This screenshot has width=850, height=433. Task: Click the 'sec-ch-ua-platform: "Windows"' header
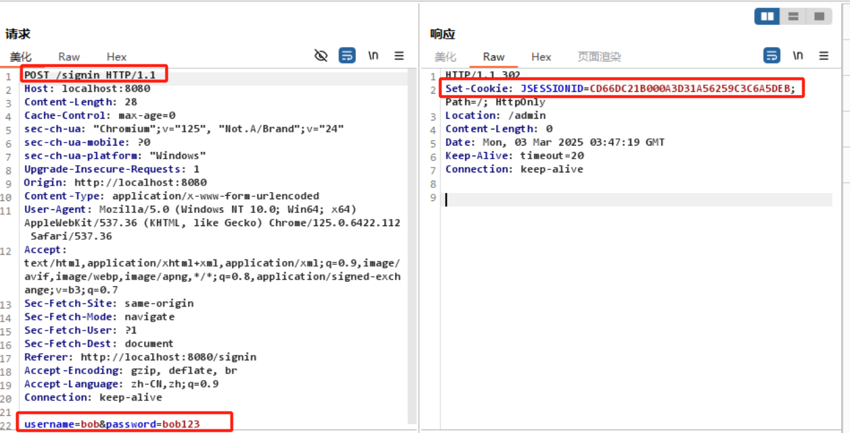(115, 156)
